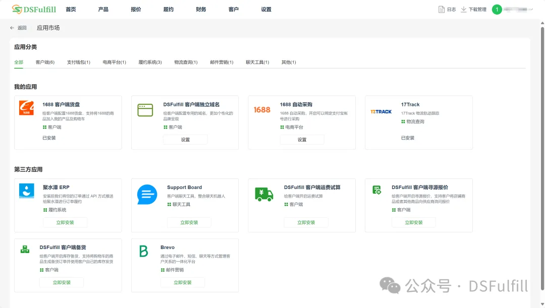This screenshot has height=308, width=545.
Task: Click the DSFulfill 客户端寻源报价 icon
Action: point(377,190)
